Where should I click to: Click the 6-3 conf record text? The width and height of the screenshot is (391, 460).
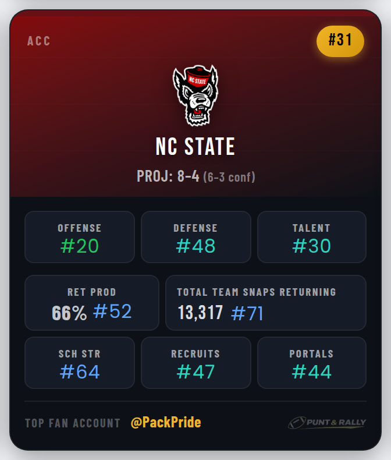click(229, 177)
